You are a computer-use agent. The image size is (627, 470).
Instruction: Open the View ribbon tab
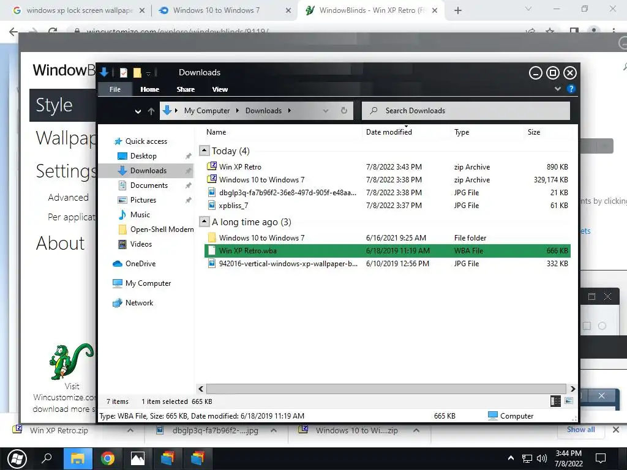coord(220,89)
